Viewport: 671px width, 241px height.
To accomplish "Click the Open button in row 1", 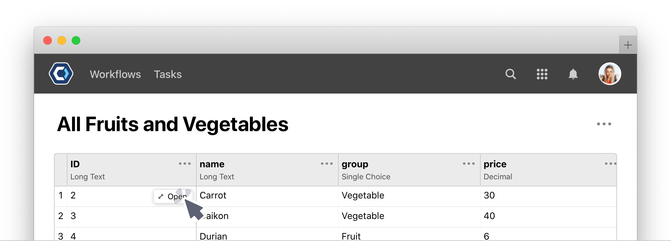I will 173,196.
